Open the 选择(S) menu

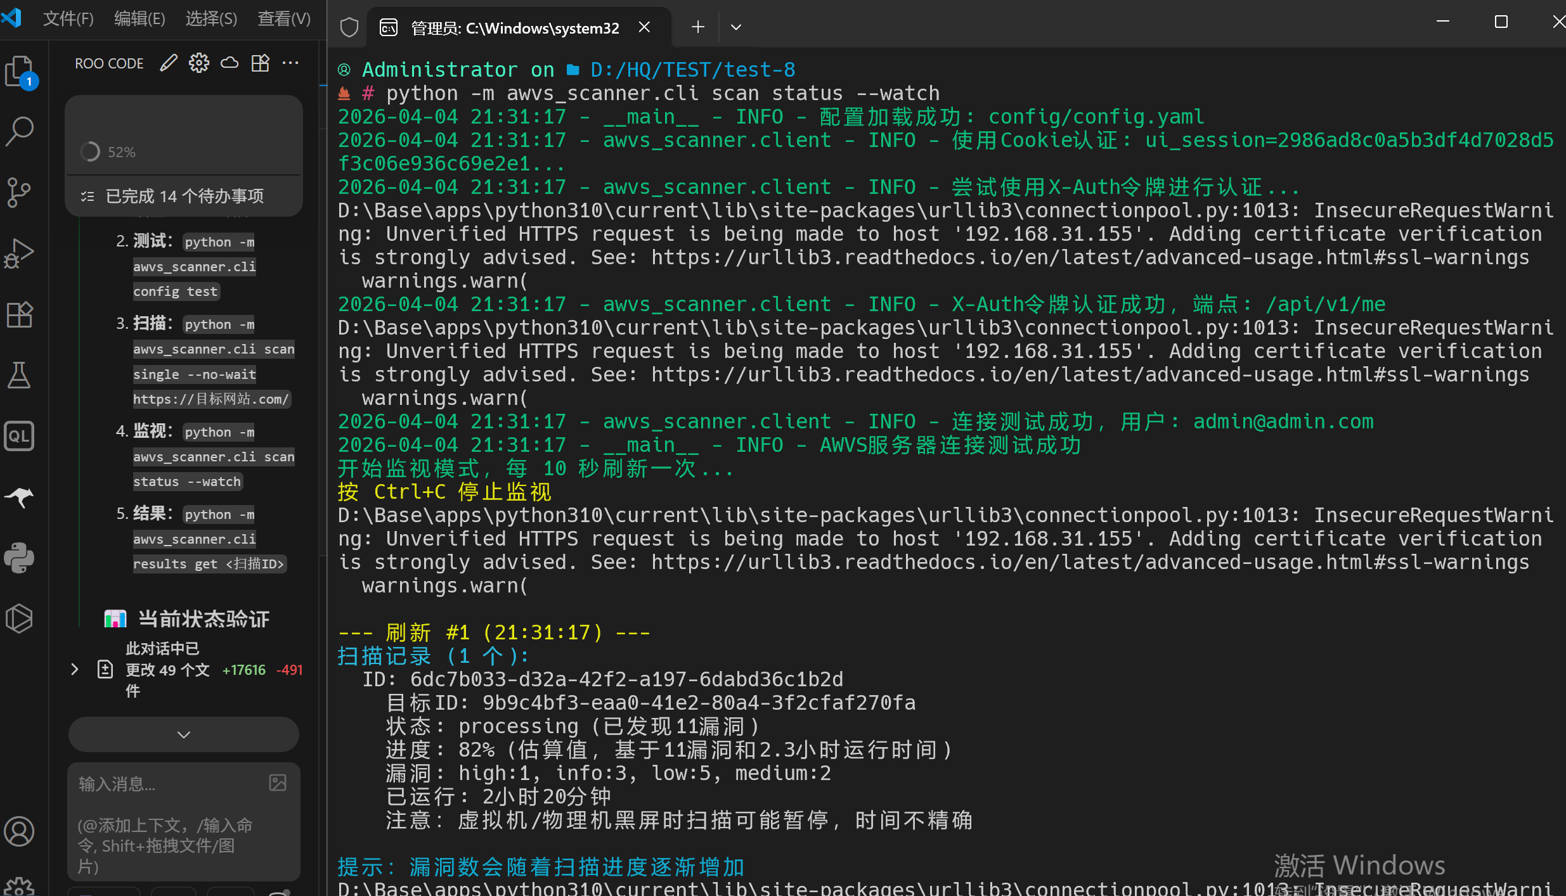point(211,18)
